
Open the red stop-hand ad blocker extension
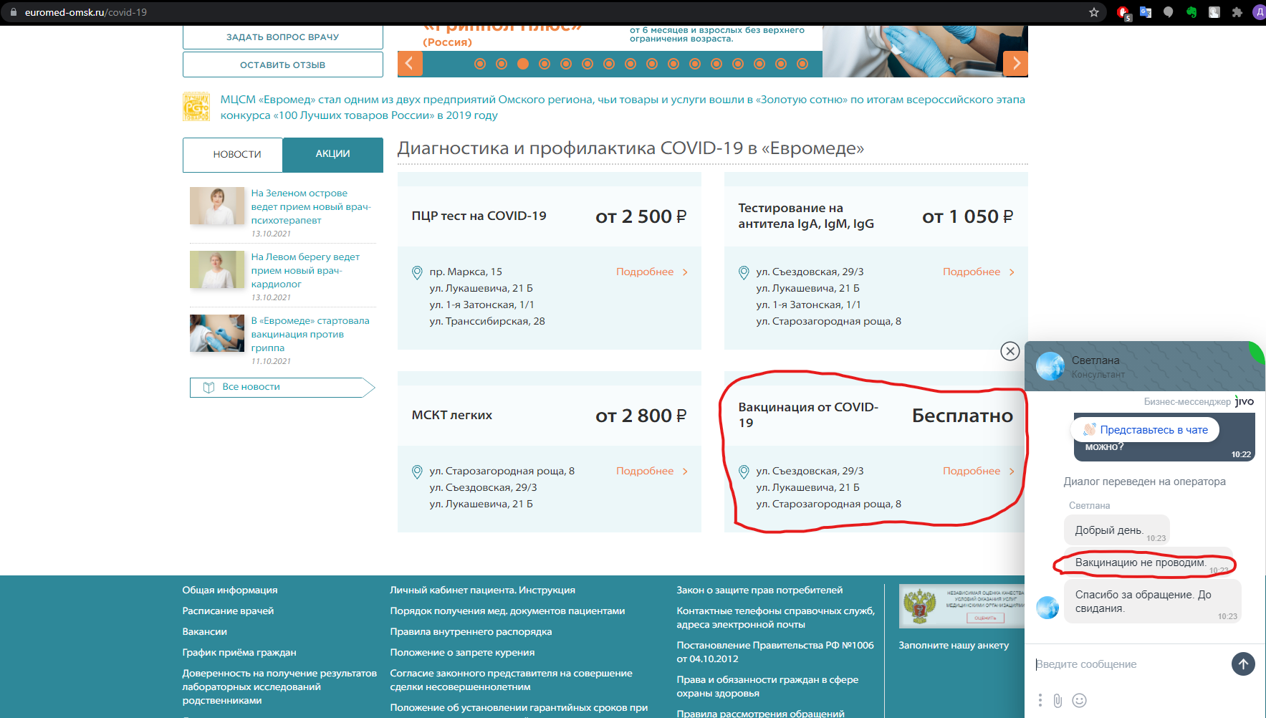pos(1123,13)
